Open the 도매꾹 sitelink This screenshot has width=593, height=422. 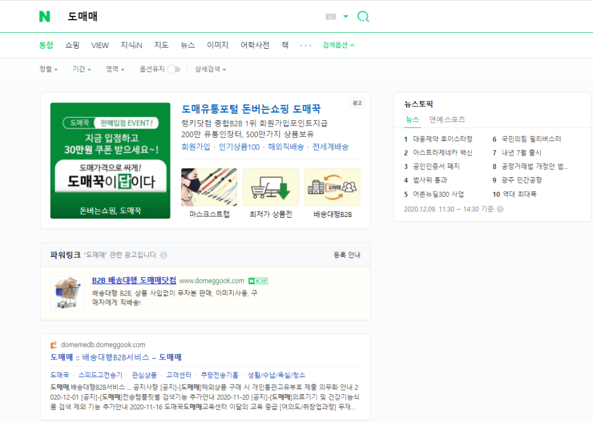pos(60,375)
